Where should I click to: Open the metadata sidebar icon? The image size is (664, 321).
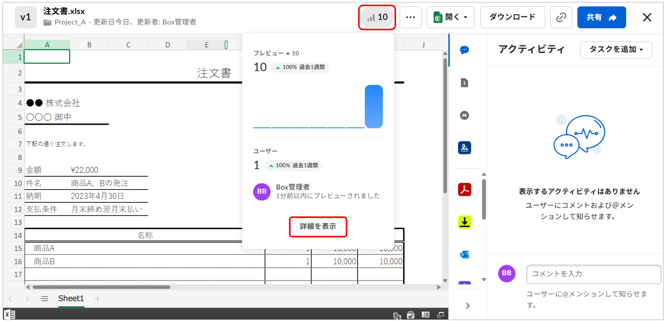point(464,115)
